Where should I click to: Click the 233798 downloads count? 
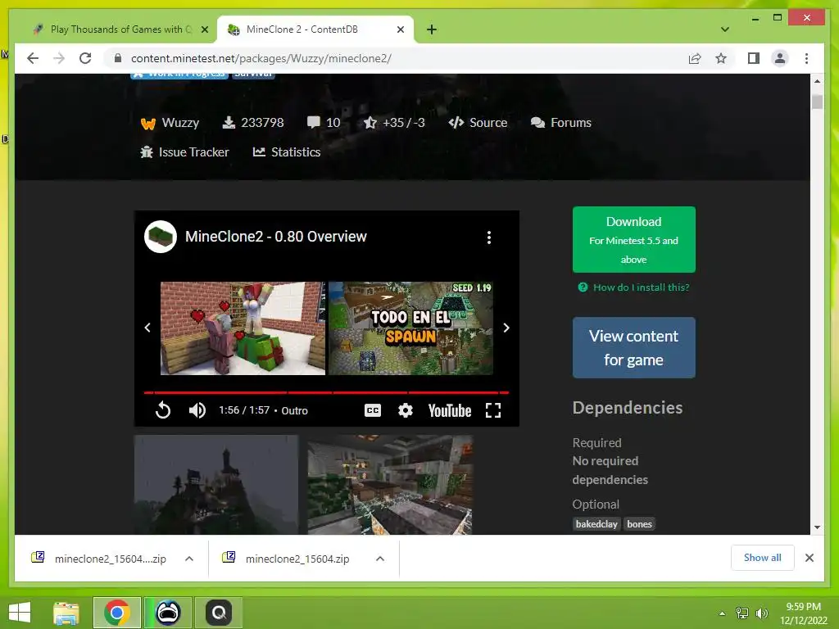pyautogui.click(x=253, y=123)
